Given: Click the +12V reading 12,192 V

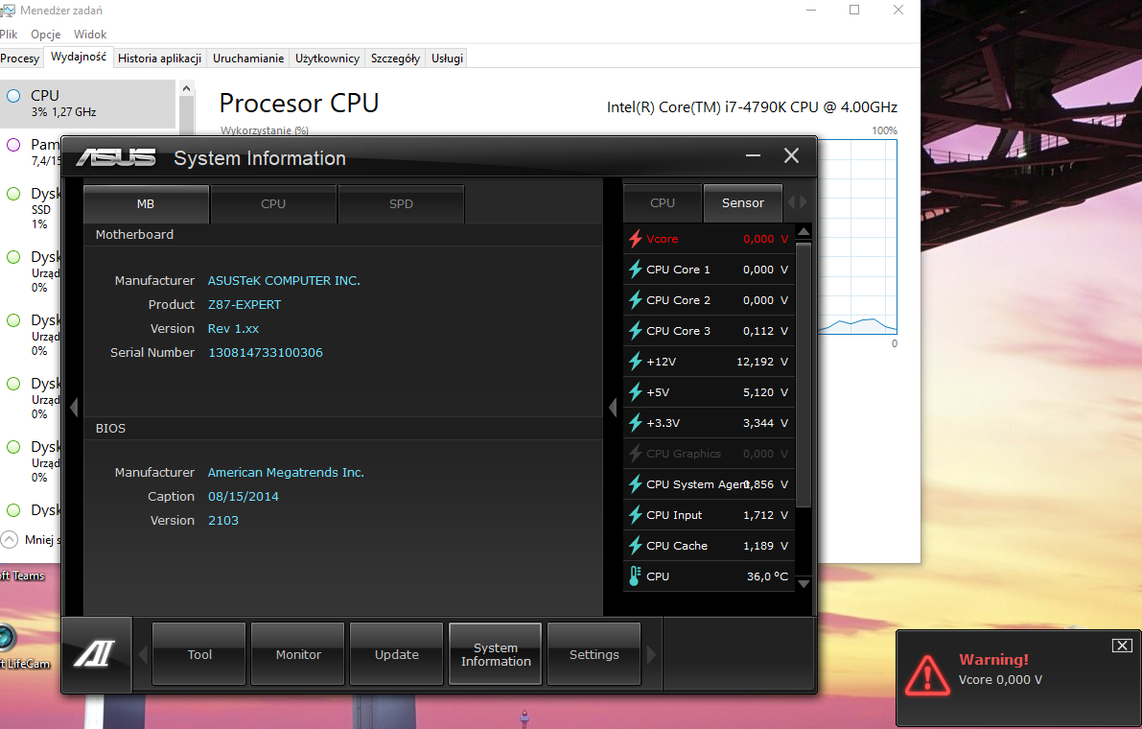Looking at the screenshot, I should (762, 362).
